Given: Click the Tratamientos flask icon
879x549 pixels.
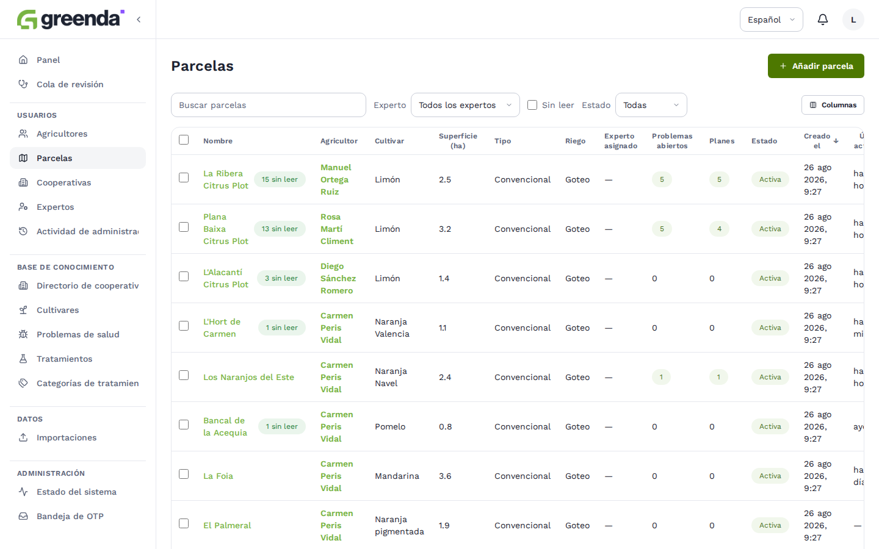Looking at the screenshot, I should click(x=23, y=359).
